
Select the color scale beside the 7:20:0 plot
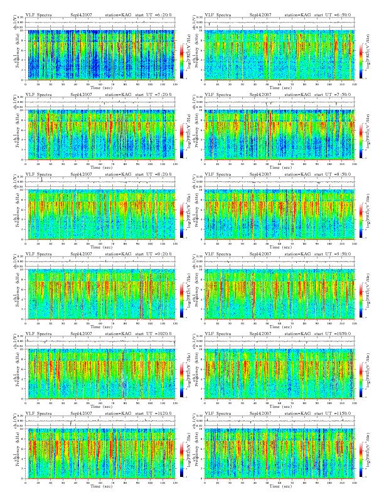pos(181,141)
